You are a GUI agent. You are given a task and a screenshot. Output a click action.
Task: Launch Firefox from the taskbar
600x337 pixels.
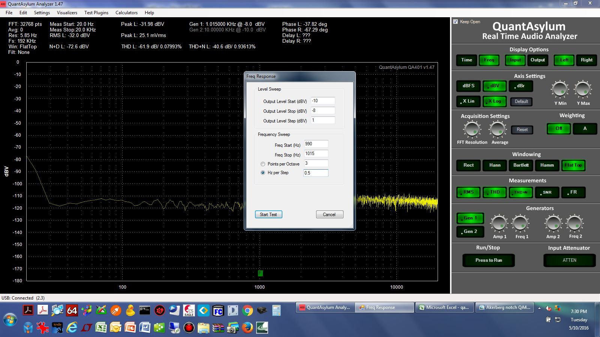(247, 328)
